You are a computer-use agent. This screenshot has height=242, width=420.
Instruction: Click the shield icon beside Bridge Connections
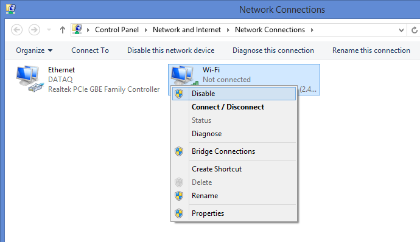pyautogui.click(x=179, y=151)
